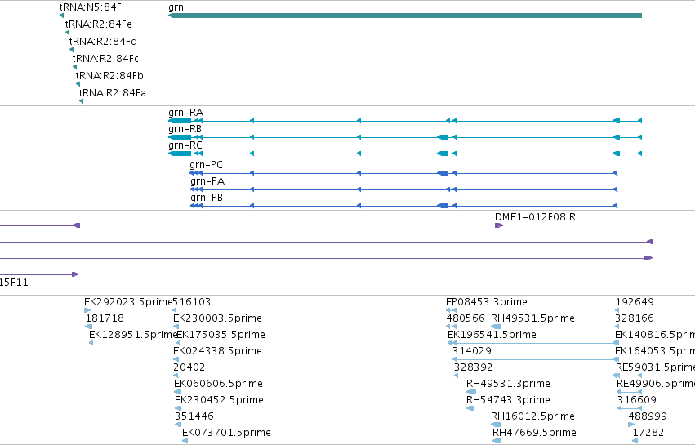This screenshot has width=695, height=445.
Task: Select EK230003.5prime EST label
Action: point(217,318)
